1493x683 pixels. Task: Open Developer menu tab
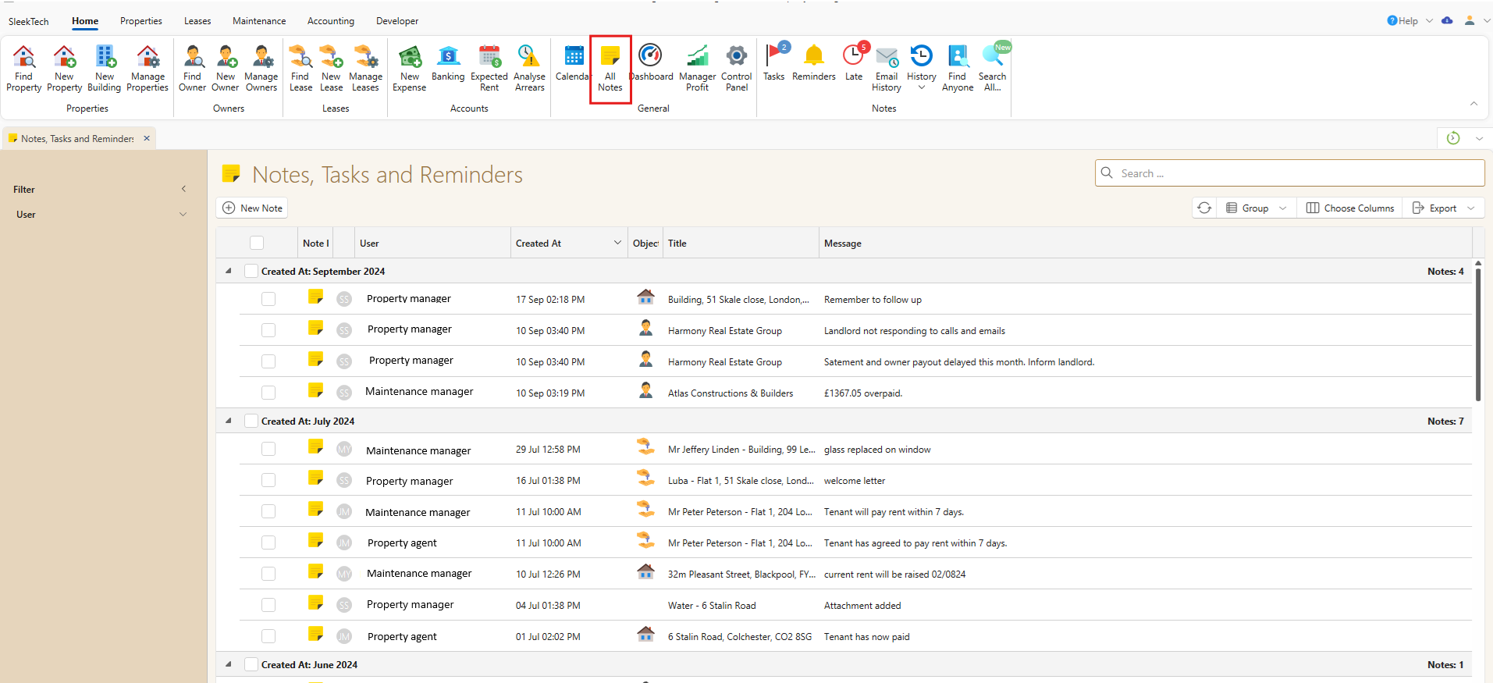point(397,21)
